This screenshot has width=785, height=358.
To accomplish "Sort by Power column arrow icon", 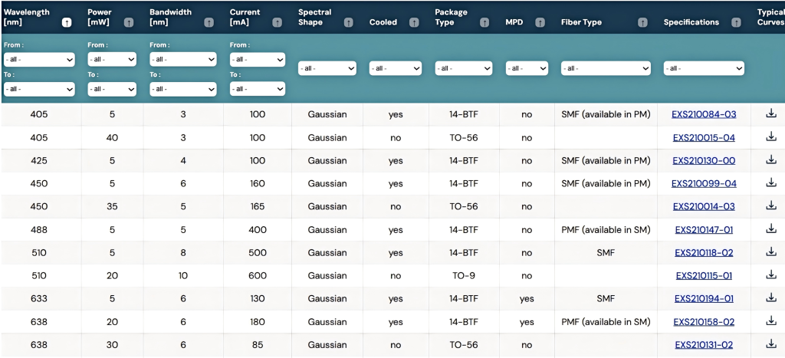I will click(129, 22).
